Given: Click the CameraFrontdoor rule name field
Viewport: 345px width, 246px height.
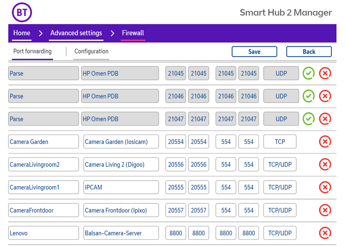Looking at the screenshot, I should [44, 210].
